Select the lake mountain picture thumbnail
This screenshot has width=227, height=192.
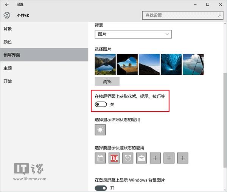pos(105,64)
